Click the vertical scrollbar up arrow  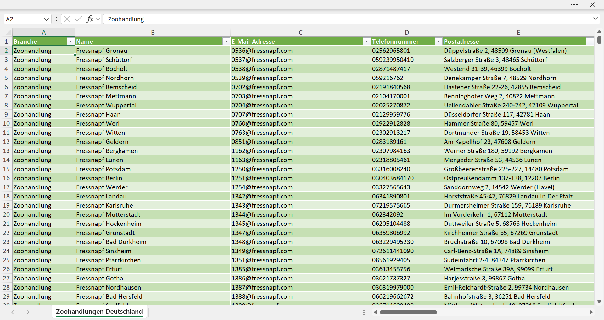tap(599, 32)
